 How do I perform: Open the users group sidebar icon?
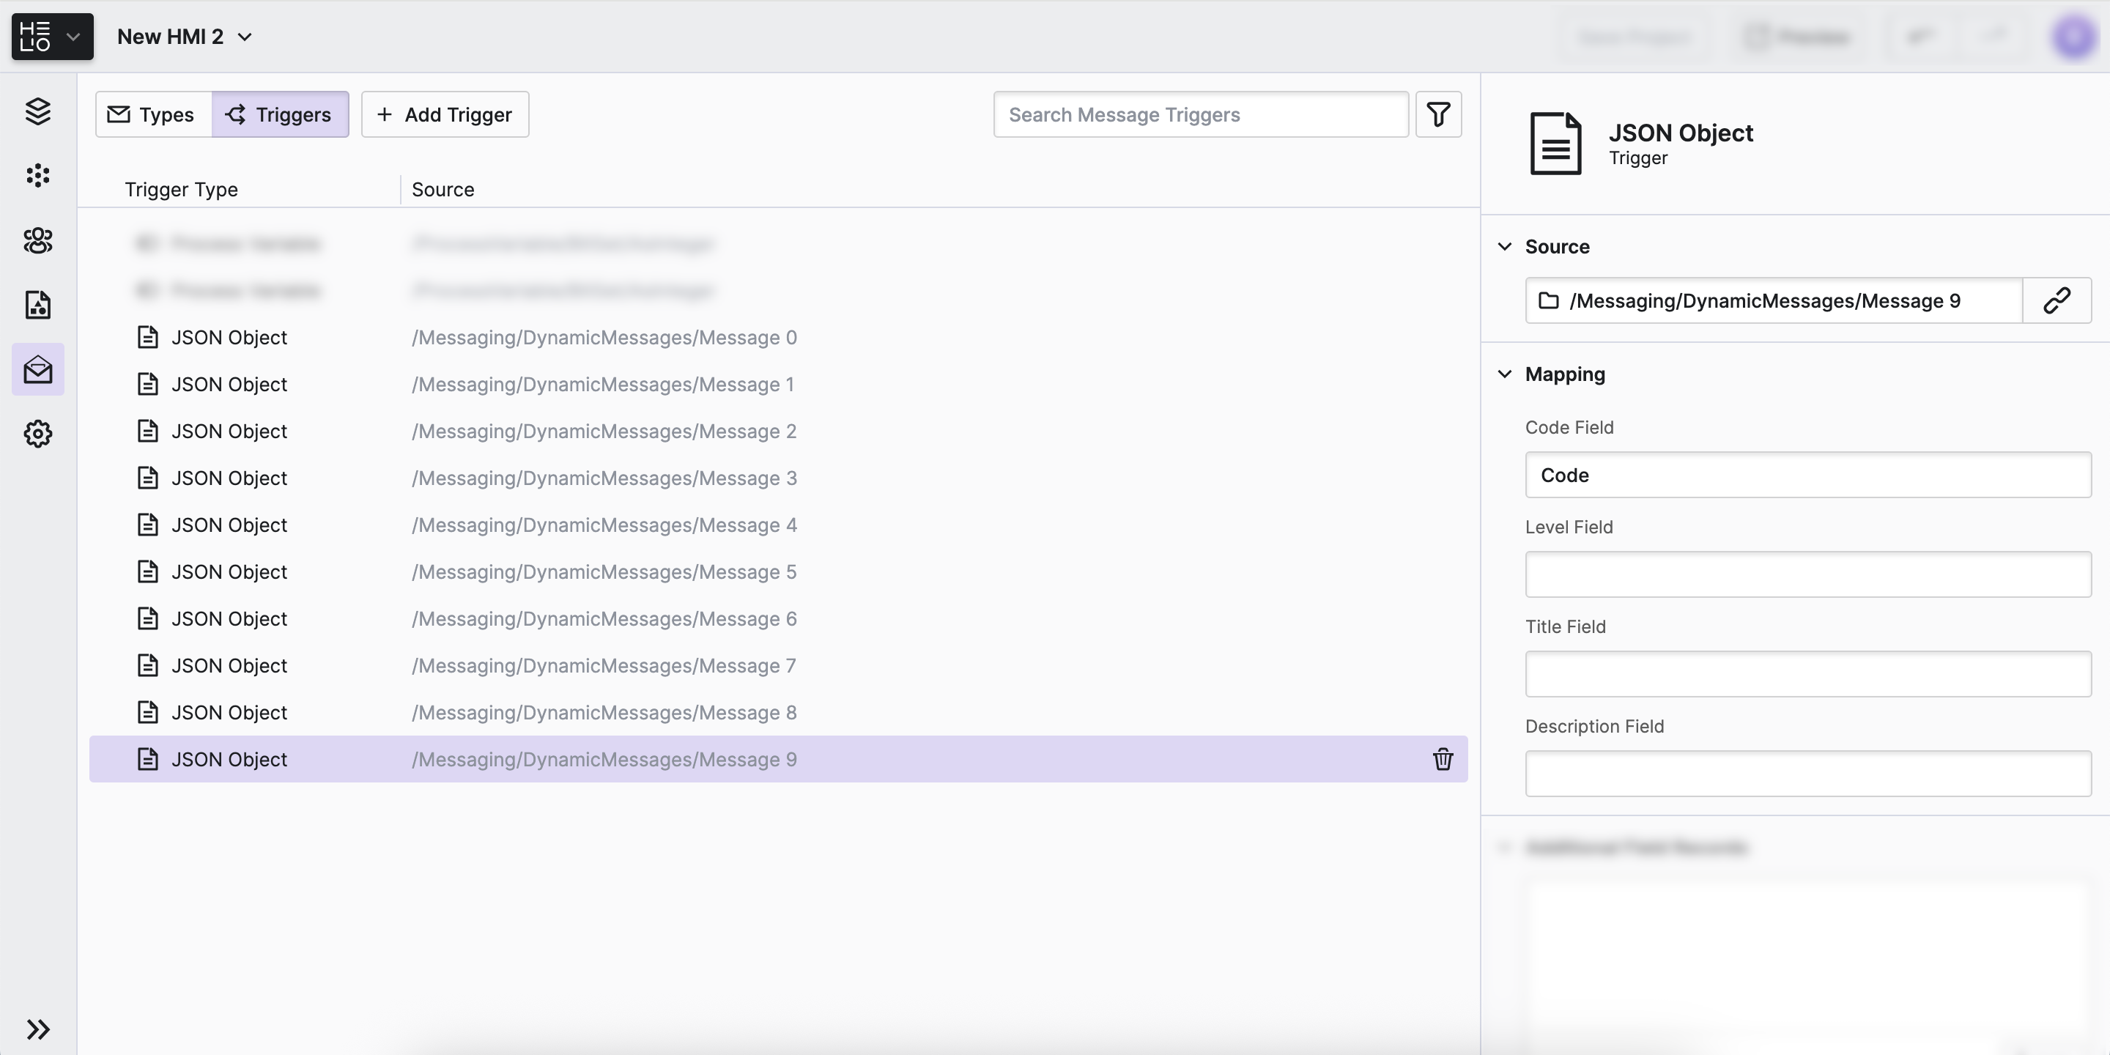[37, 240]
